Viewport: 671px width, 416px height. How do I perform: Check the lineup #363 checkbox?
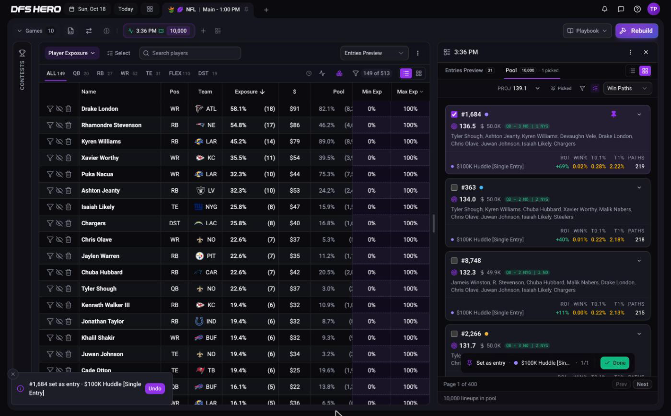[454, 187]
